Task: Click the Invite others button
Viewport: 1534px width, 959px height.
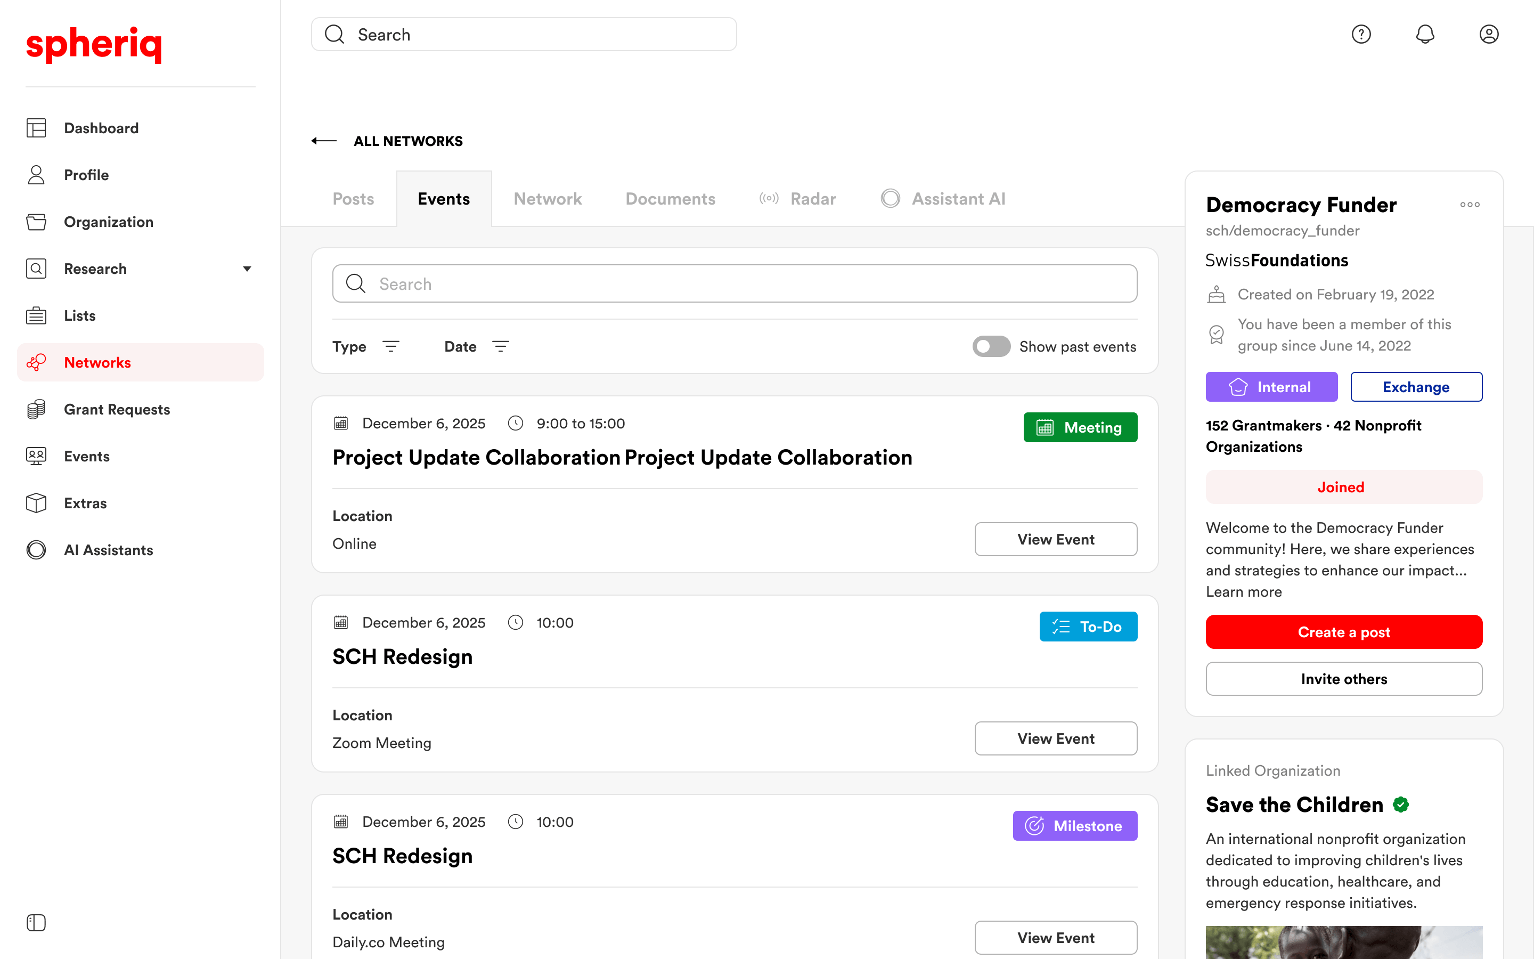Action: click(1344, 679)
